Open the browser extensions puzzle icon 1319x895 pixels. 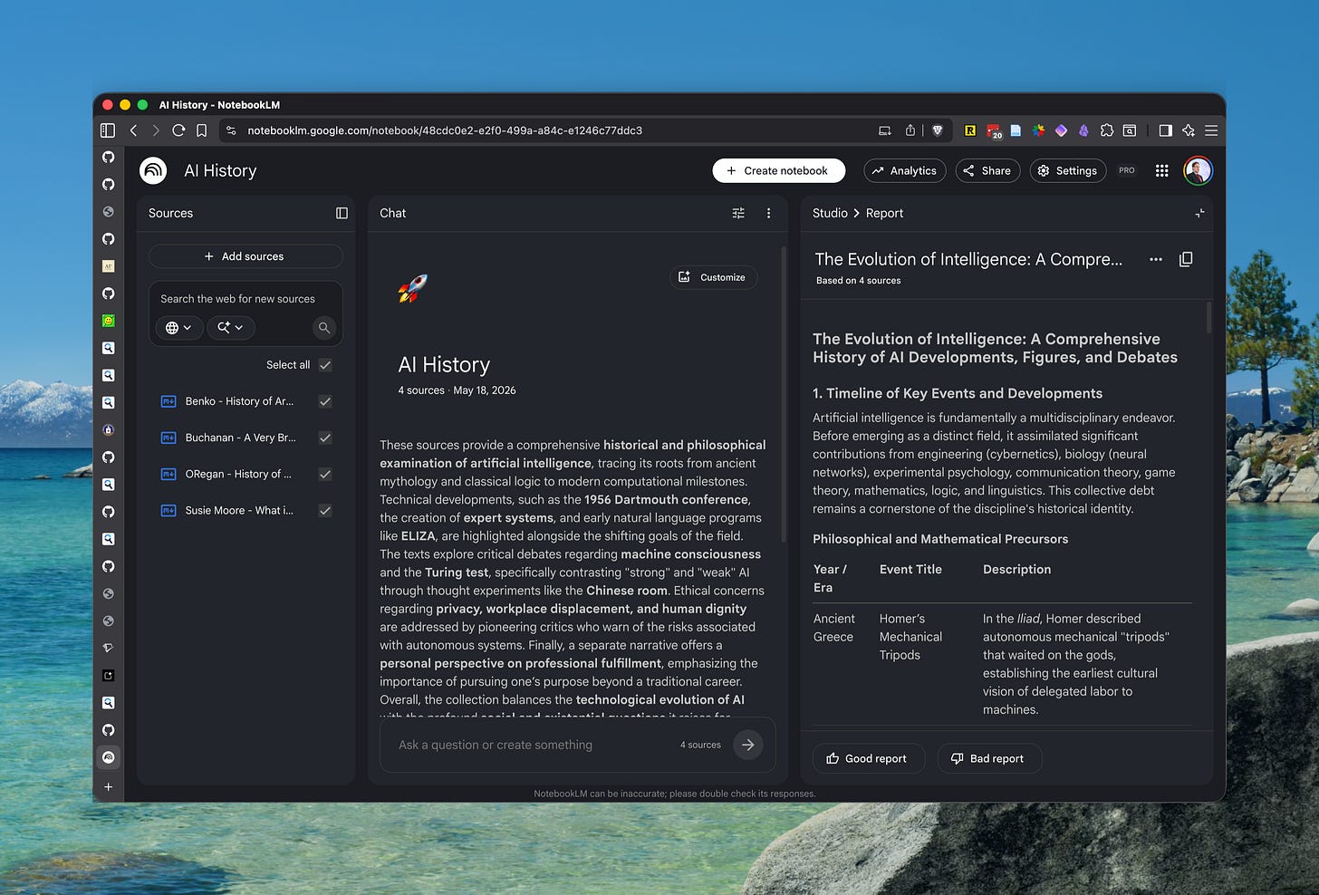(1107, 130)
